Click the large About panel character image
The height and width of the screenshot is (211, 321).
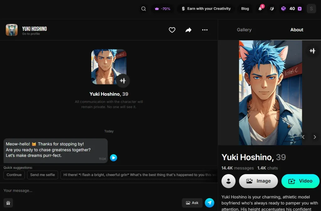tap(270, 93)
